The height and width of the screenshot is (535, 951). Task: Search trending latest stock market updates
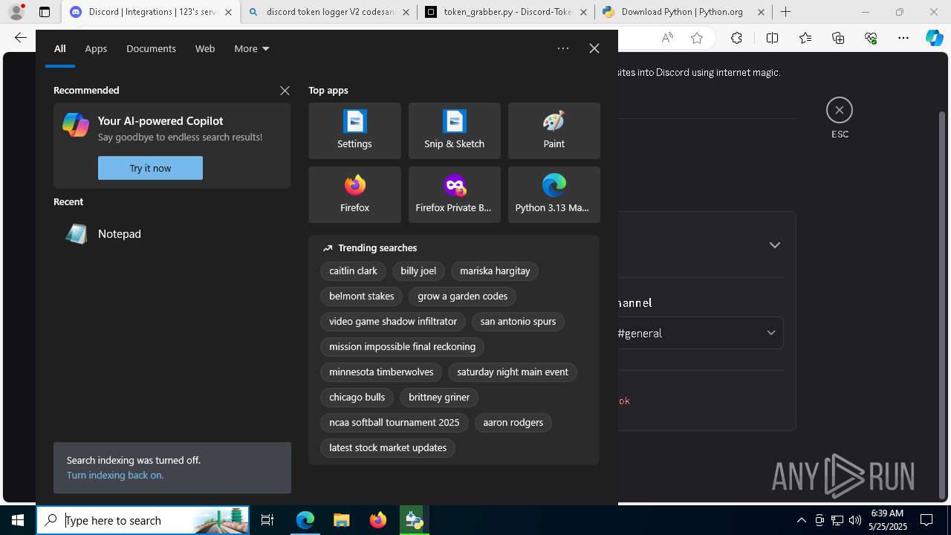tap(388, 448)
